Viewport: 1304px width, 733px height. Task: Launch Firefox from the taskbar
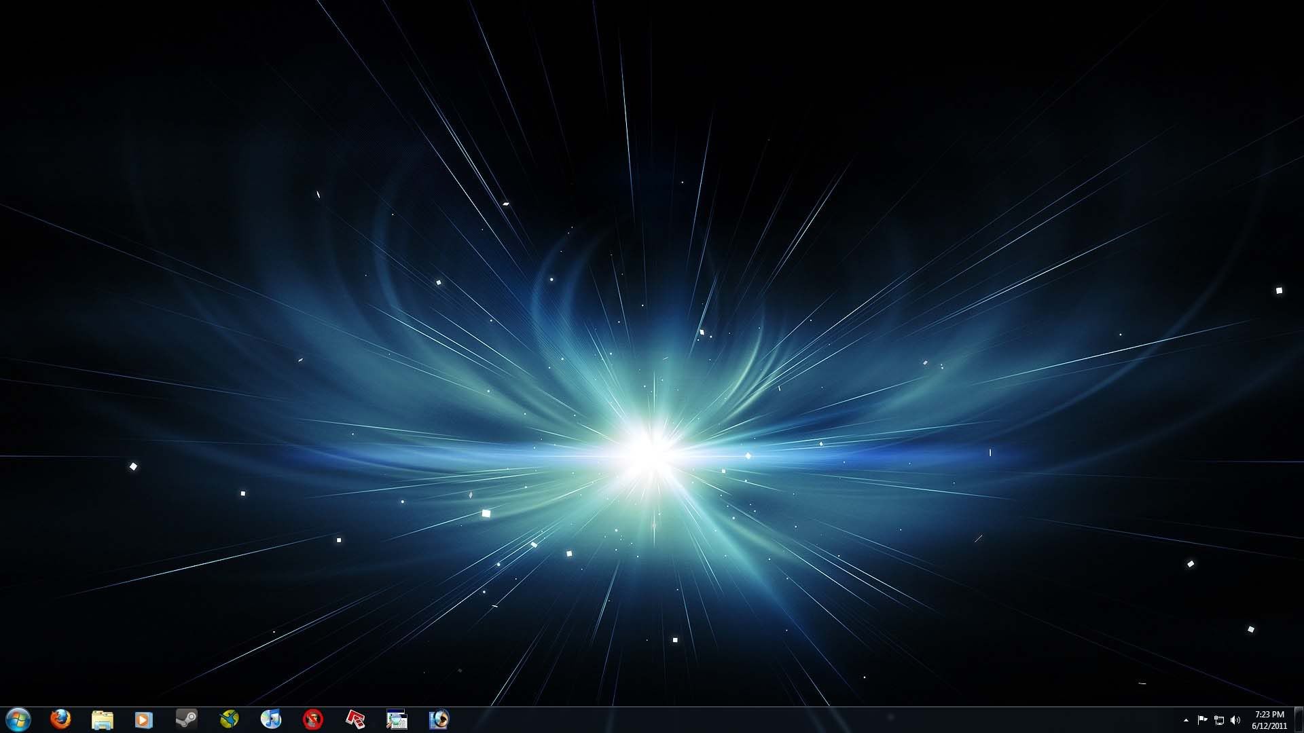point(60,719)
